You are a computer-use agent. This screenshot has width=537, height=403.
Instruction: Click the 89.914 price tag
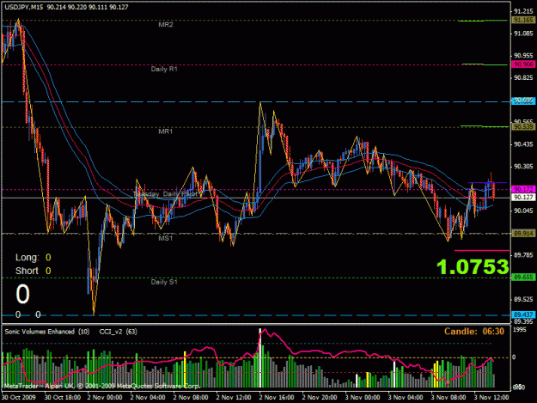pyautogui.click(x=523, y=234)
